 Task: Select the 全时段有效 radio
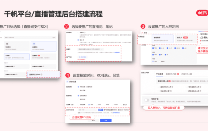[x=78, y=96]
